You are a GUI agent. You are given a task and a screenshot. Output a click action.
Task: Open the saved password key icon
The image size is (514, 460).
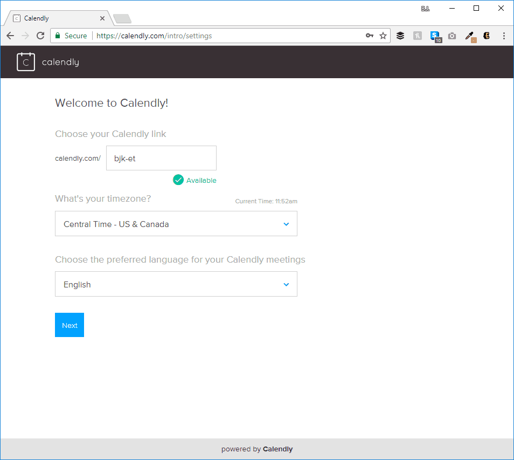(x=370, y=36)
